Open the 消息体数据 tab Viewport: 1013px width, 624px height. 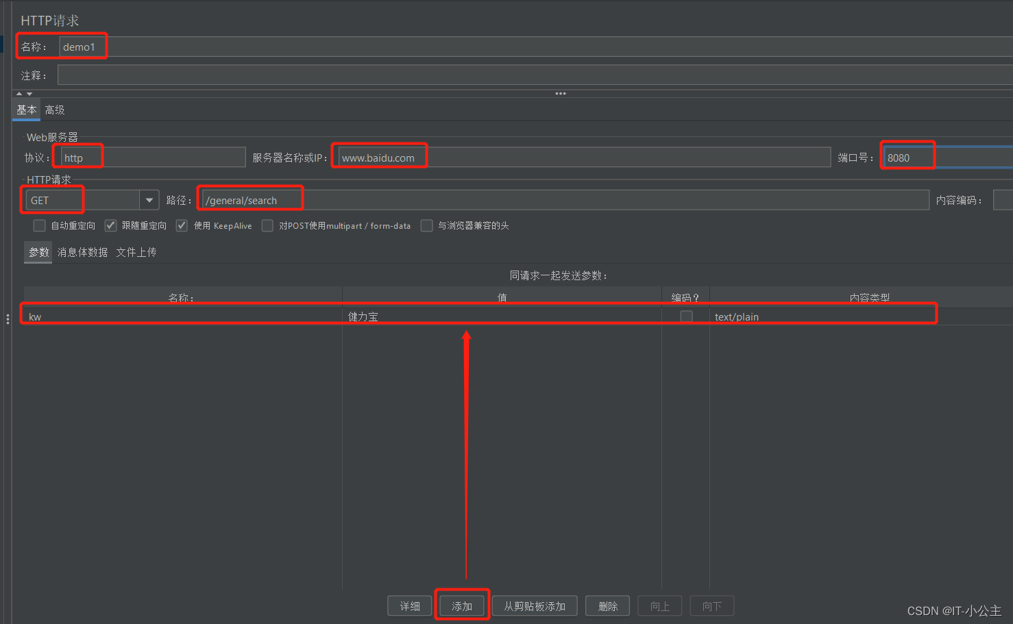(x=82, y=252)
